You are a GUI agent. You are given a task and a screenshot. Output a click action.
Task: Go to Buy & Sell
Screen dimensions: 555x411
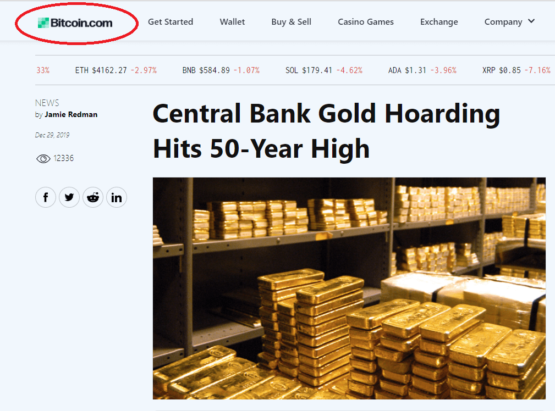pos(291,22)
